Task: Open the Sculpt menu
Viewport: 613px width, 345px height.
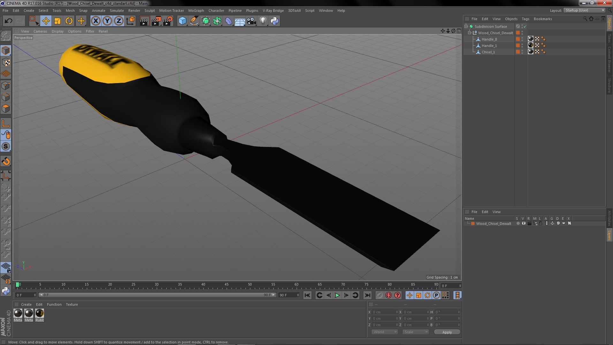Action: click(149, 11)
